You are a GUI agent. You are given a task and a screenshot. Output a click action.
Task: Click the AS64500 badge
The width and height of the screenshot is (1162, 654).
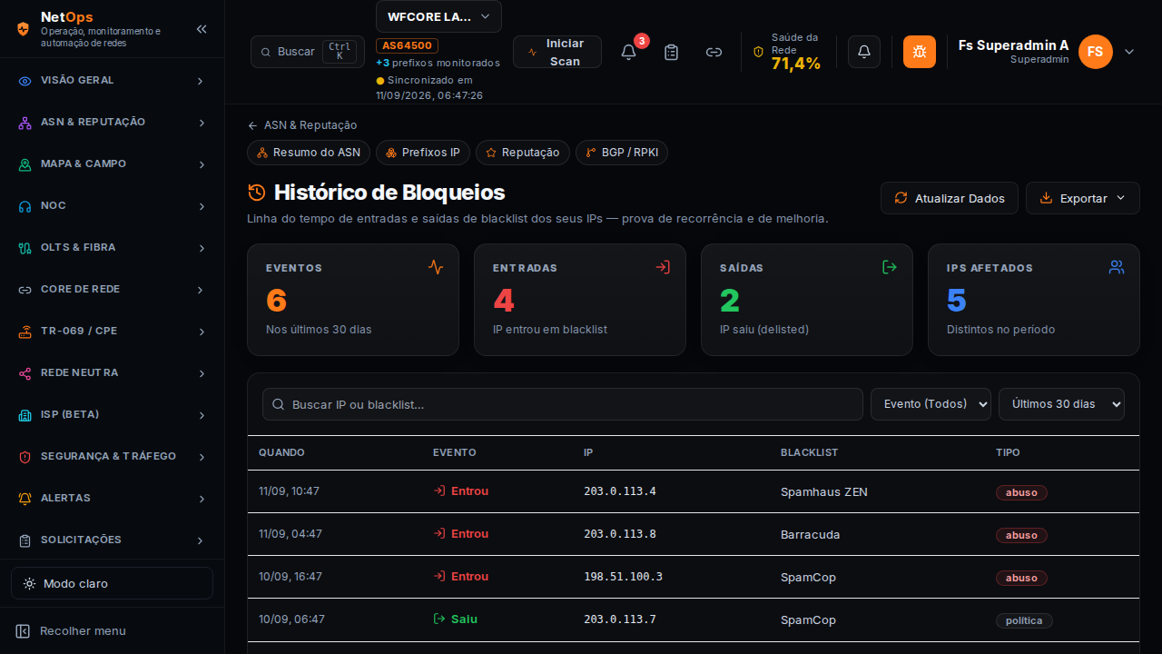click(408, 45)
